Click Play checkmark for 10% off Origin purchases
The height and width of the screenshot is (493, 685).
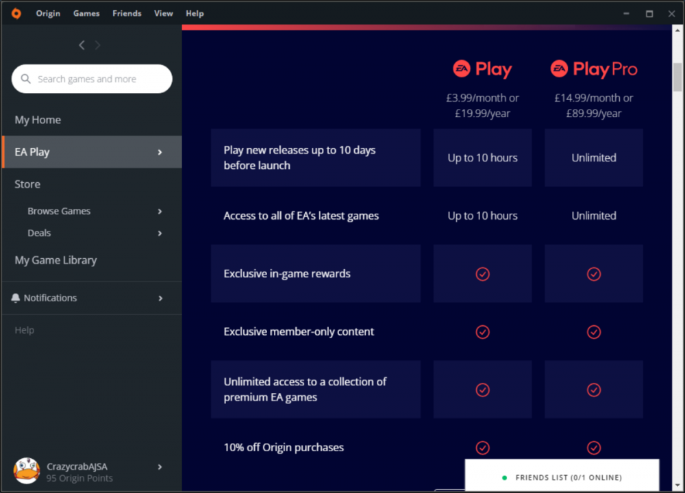point(482,448)
